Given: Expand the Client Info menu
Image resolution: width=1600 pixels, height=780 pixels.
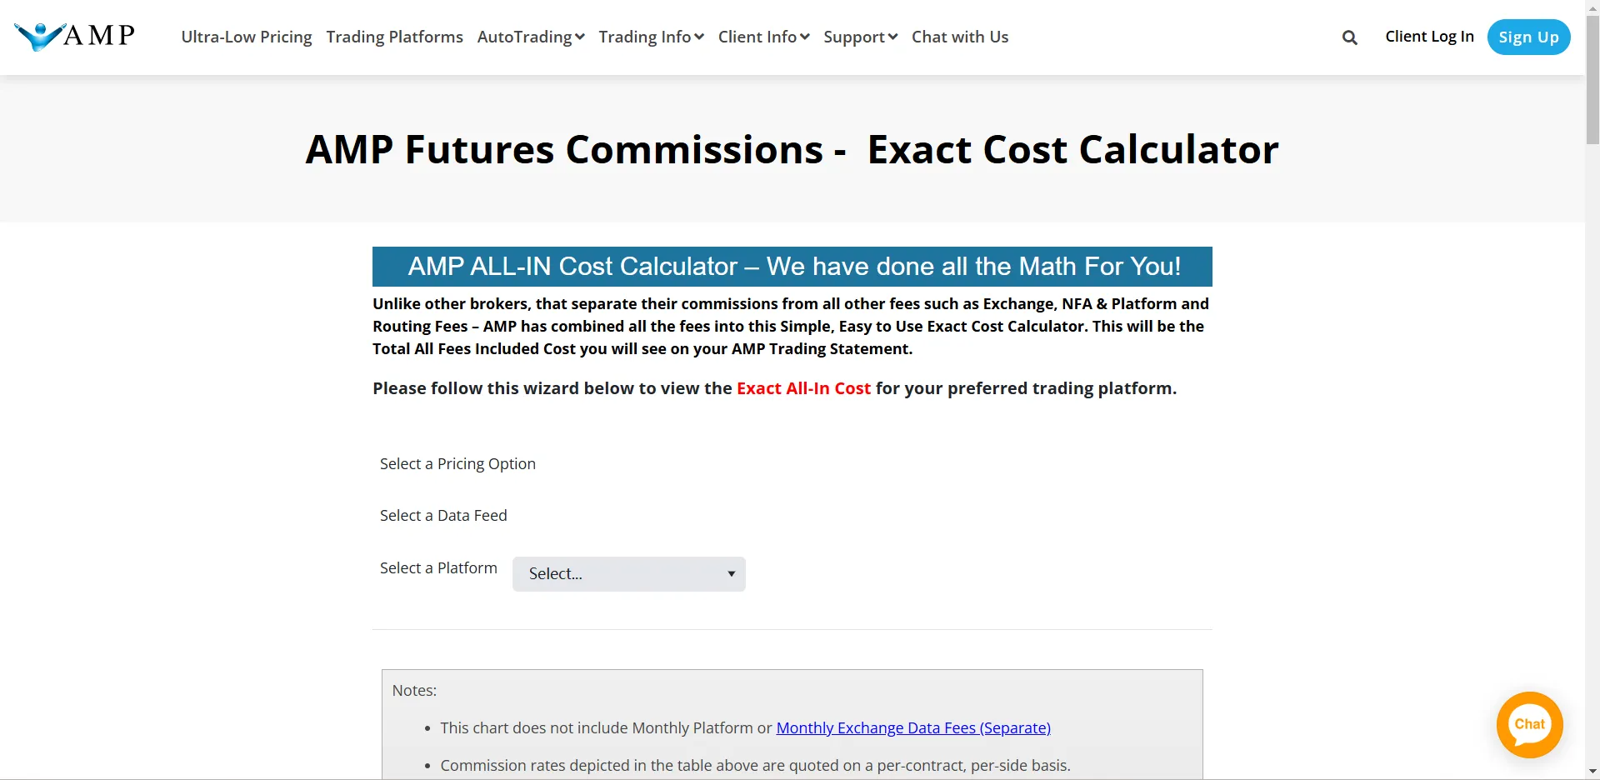Looking at the screenshot, I should tap(764, 37).
